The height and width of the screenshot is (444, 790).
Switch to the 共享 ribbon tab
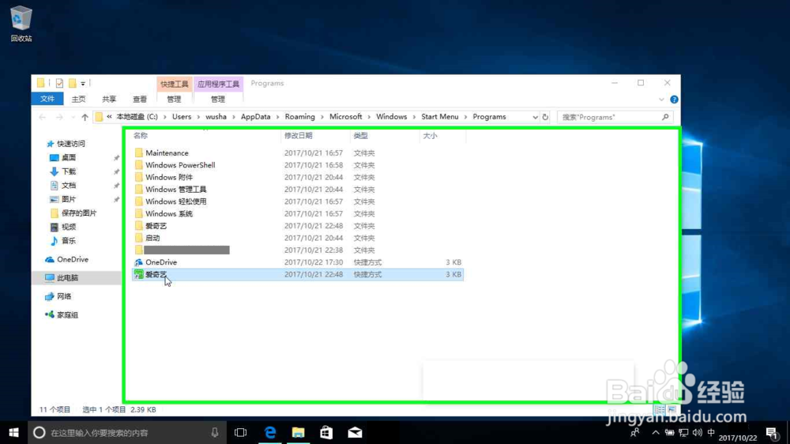pyautogui.click(x=109, y=100)
